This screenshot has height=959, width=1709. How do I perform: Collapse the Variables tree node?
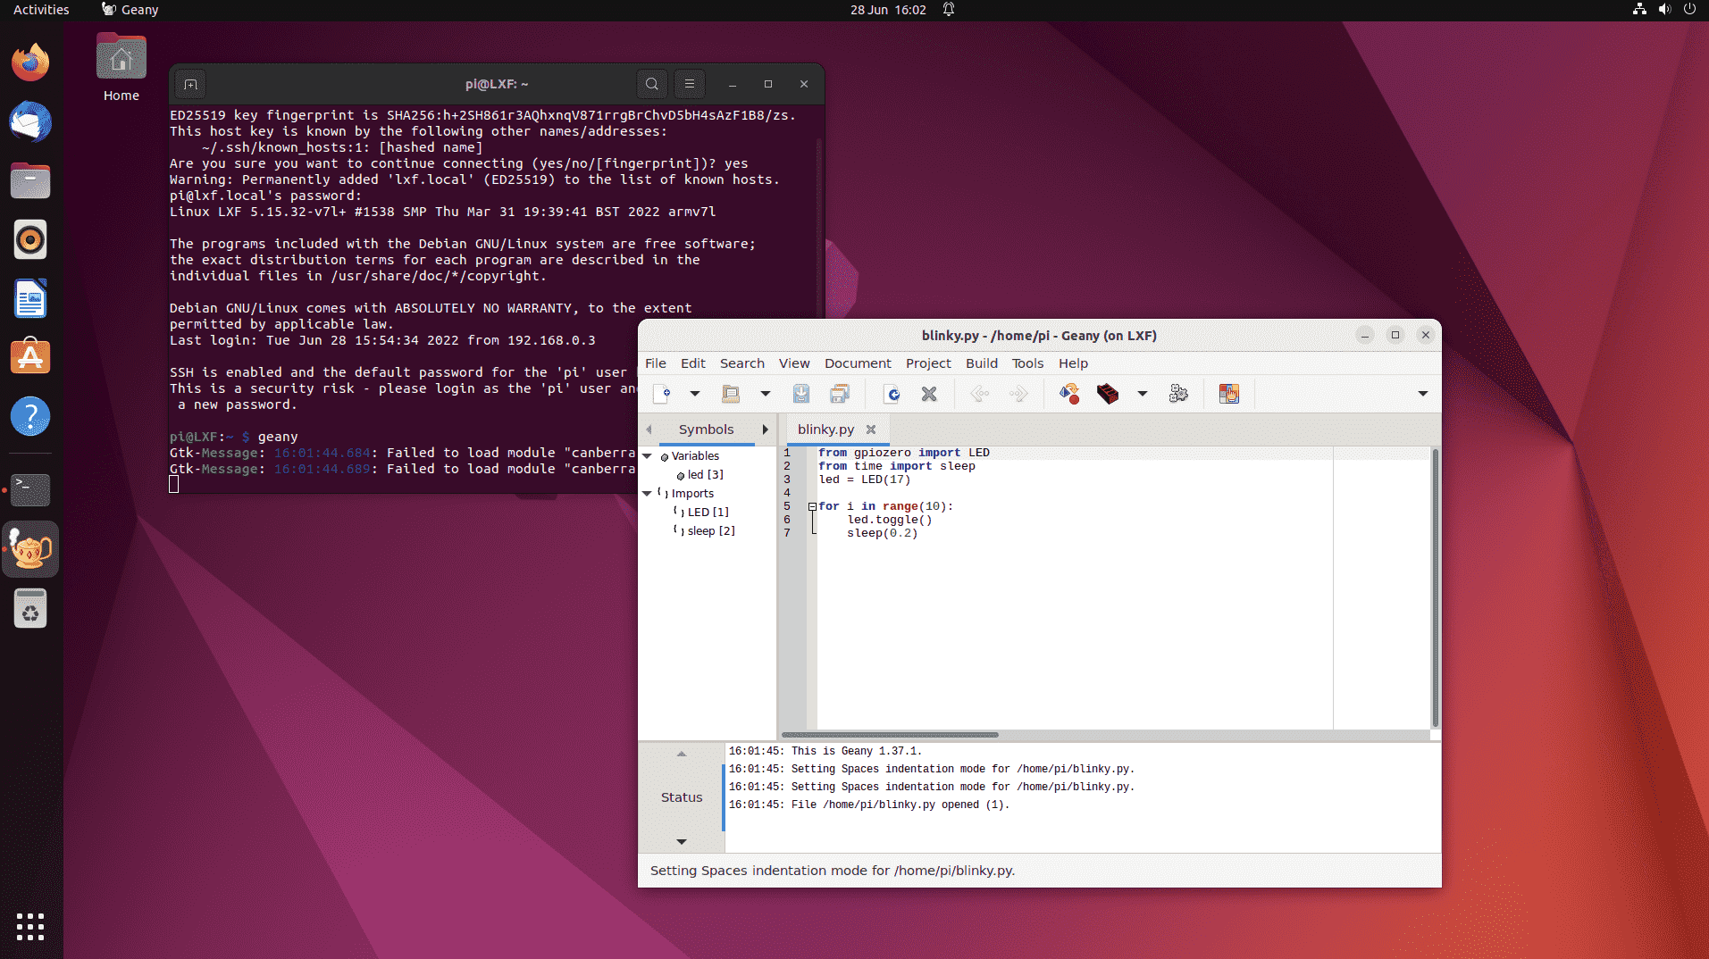coord(648,456)
